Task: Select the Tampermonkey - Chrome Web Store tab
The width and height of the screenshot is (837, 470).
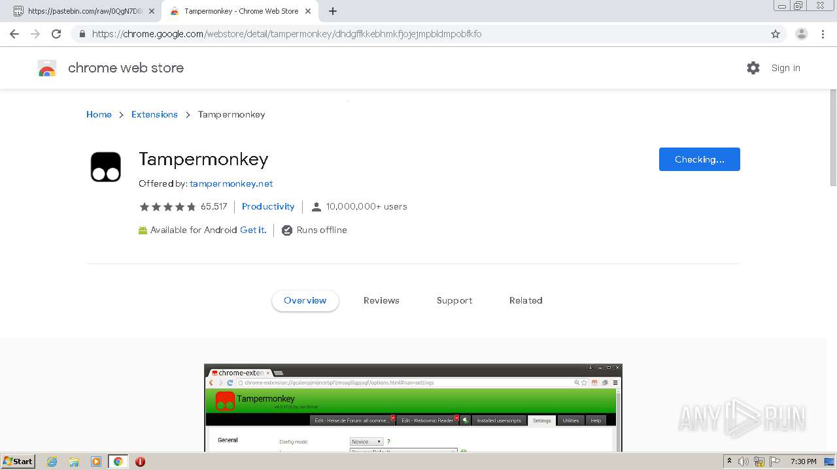Action: coord(241,11)
